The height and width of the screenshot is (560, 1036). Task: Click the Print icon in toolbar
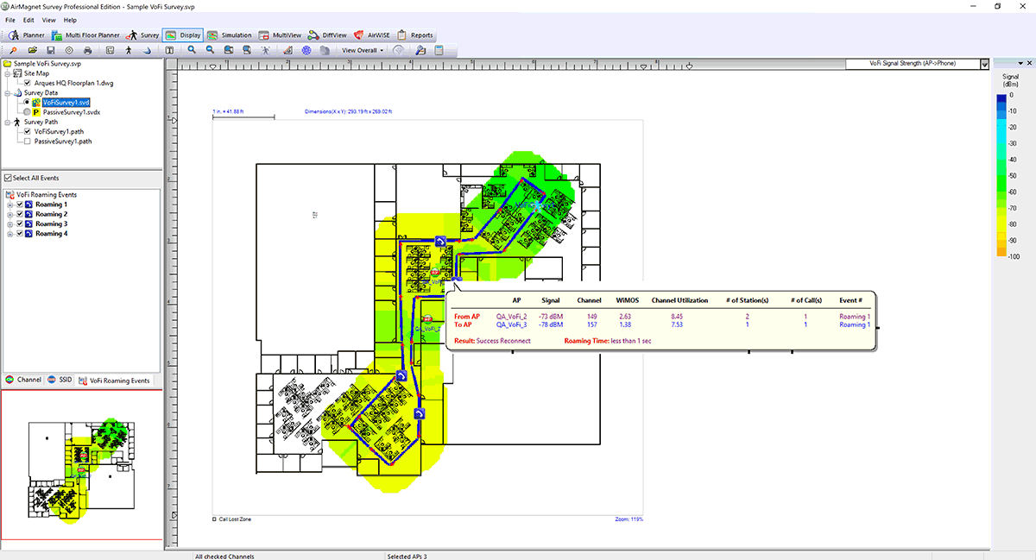coord(87,50)
